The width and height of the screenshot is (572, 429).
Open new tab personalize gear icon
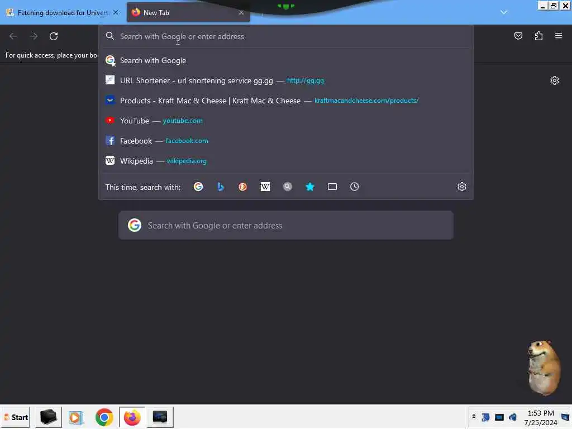click(555, 80)
